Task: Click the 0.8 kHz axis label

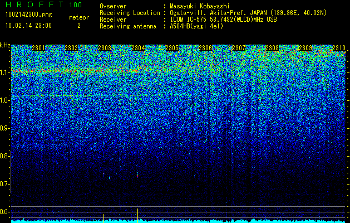Action: [4, 156]
